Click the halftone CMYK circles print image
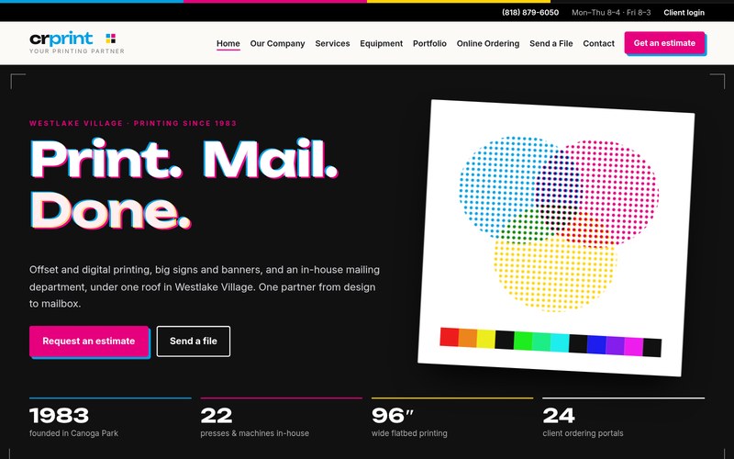Viewport: 734px width, 459px height. (x=559, y=224)
